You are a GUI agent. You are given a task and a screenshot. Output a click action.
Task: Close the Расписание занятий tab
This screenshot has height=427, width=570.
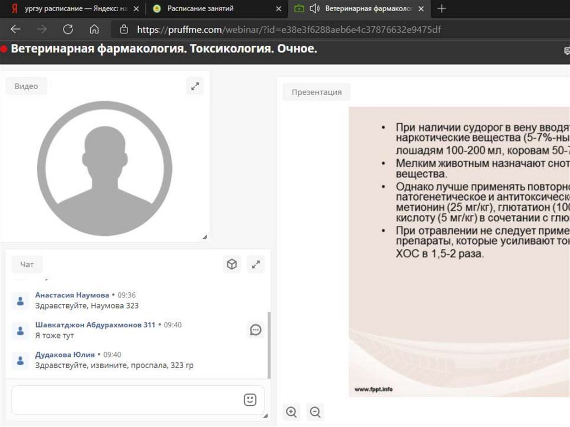[278, 8]
